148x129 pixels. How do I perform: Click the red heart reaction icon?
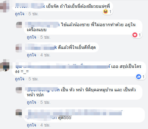[135, 35]
